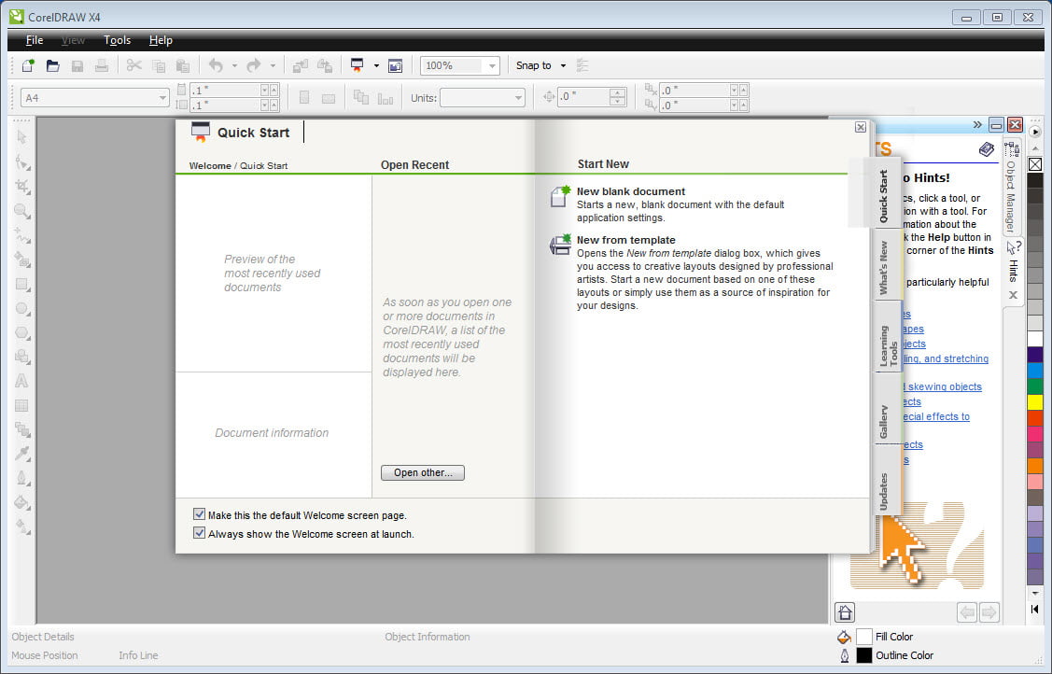Click the Welcome screen toolbar icon

pyautogui.click(x=396, y=65)
